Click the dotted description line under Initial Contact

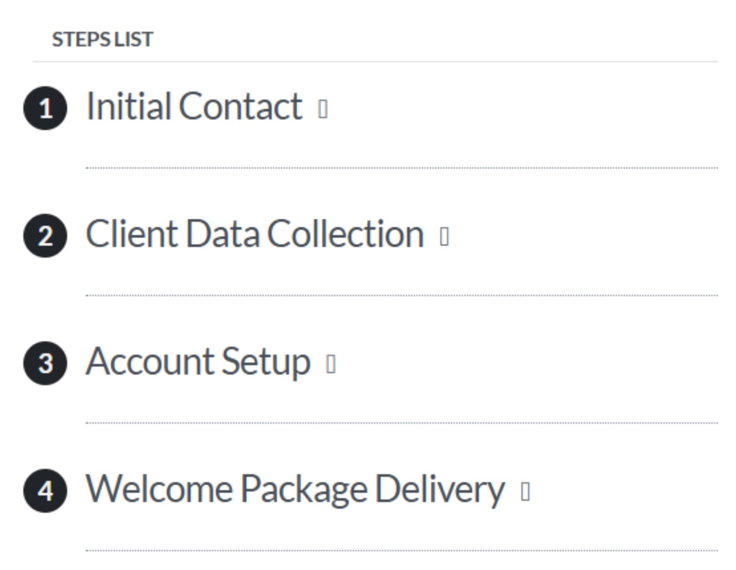[x=402, y=167]
